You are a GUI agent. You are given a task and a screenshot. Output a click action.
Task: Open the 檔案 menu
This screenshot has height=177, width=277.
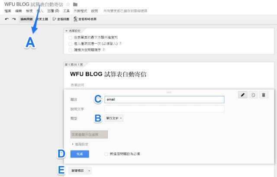click(x=8, y=11)
